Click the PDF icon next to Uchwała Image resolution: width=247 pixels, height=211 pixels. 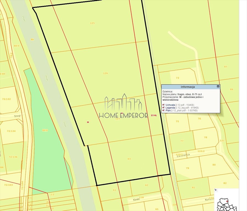pos(163,105)
